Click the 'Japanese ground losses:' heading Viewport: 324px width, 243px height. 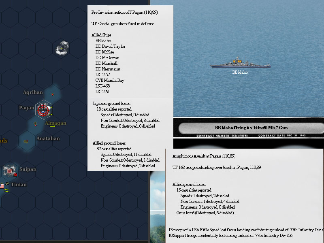click(x=112, y=104)
